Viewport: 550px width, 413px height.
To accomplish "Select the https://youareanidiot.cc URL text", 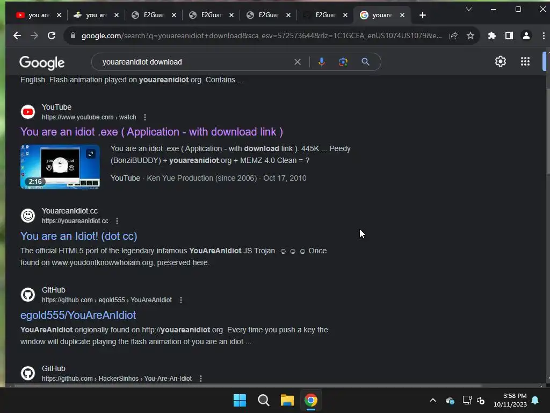I will [x=75, y=221].
